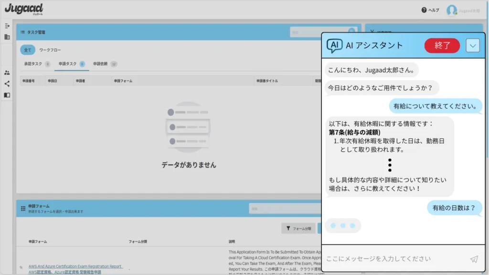489x275 pixels.
Task: Click the share icon in sidebar
Action: tap(7, 84)
